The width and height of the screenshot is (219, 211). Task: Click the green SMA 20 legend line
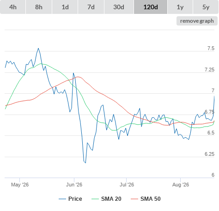[95, 199]
